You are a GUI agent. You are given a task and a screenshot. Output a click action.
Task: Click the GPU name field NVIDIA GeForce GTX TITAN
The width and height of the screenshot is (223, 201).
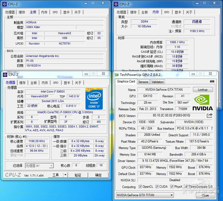(164, 90)
